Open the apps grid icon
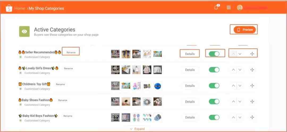The height and width of the screenshot is (132, 287). tap(229, 8)
